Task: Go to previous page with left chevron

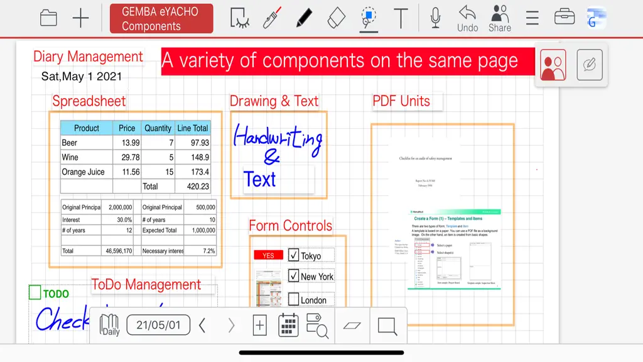Action: tap(202, 326)
